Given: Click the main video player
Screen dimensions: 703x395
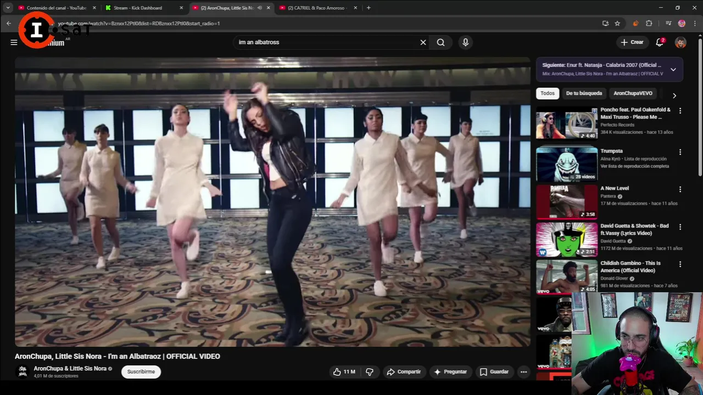Looking at the screenshot, I should 272,202.
